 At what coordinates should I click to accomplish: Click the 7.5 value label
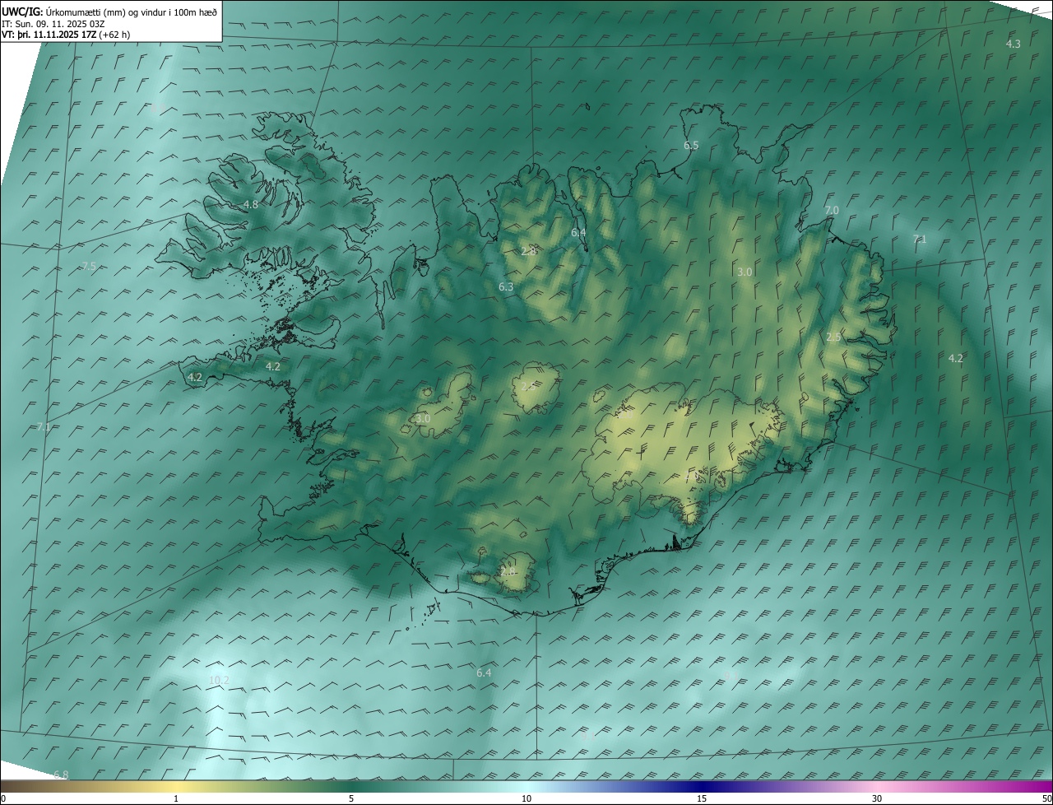[x=90, y=266]
